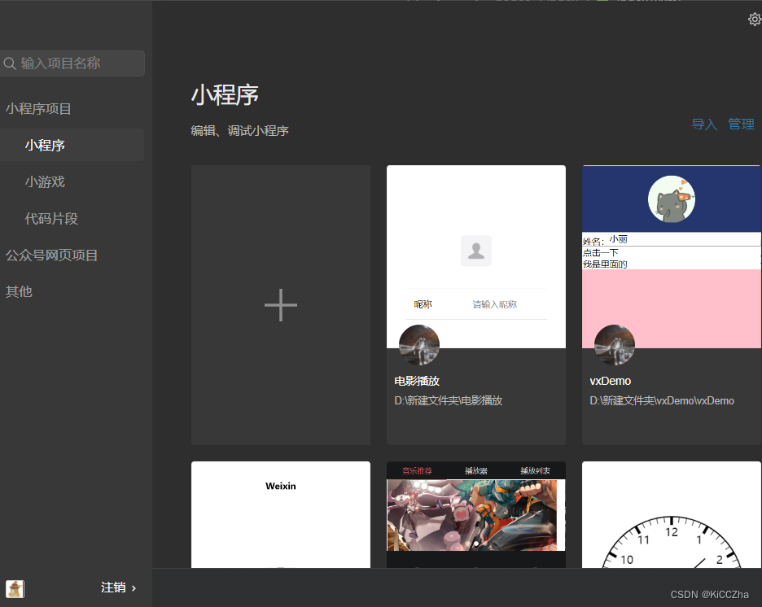
Task: Click the 编辑、调试小程序 subtitle
Action: pyautogui.click(x=239, y=131)
